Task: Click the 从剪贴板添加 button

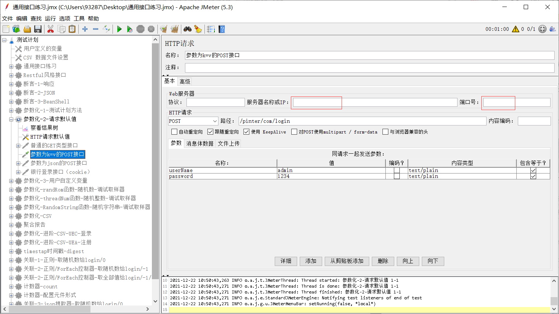Action: click(x=347, y=261)
